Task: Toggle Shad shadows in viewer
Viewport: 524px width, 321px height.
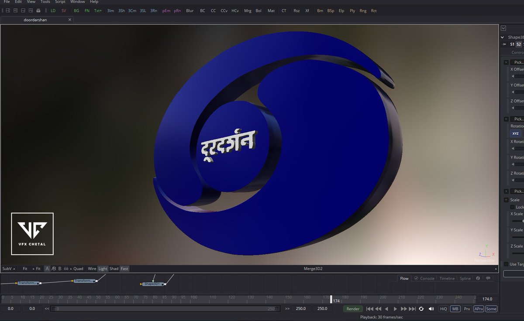Action: (x=114, y=269)
